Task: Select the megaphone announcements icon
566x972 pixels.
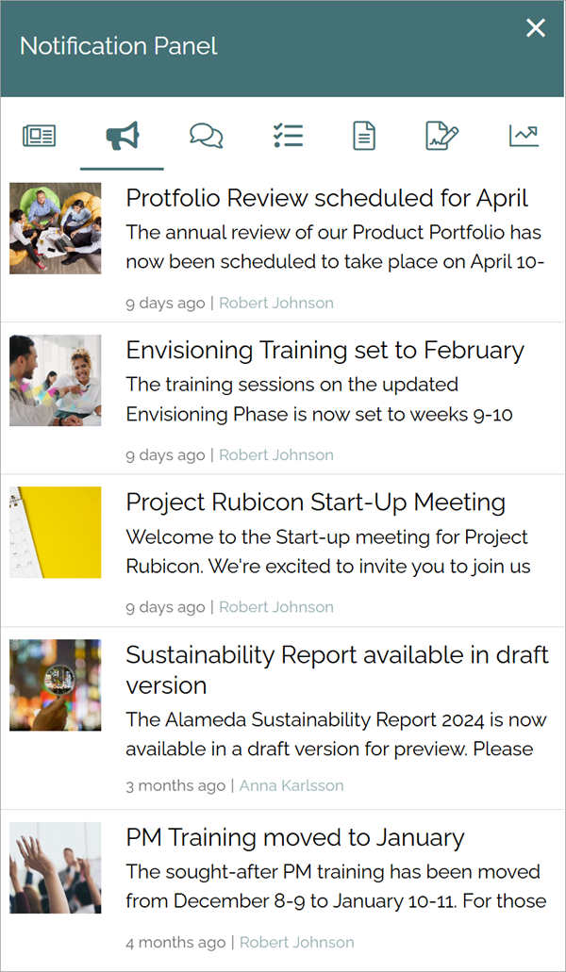Action: point(122,135)
